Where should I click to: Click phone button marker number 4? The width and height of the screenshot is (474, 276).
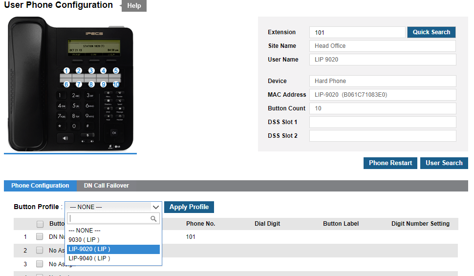click(104, 71)
